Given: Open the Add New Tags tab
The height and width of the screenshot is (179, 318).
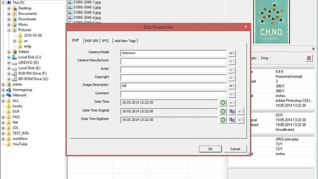Looking at the screenshot, I should coord(125,41).
